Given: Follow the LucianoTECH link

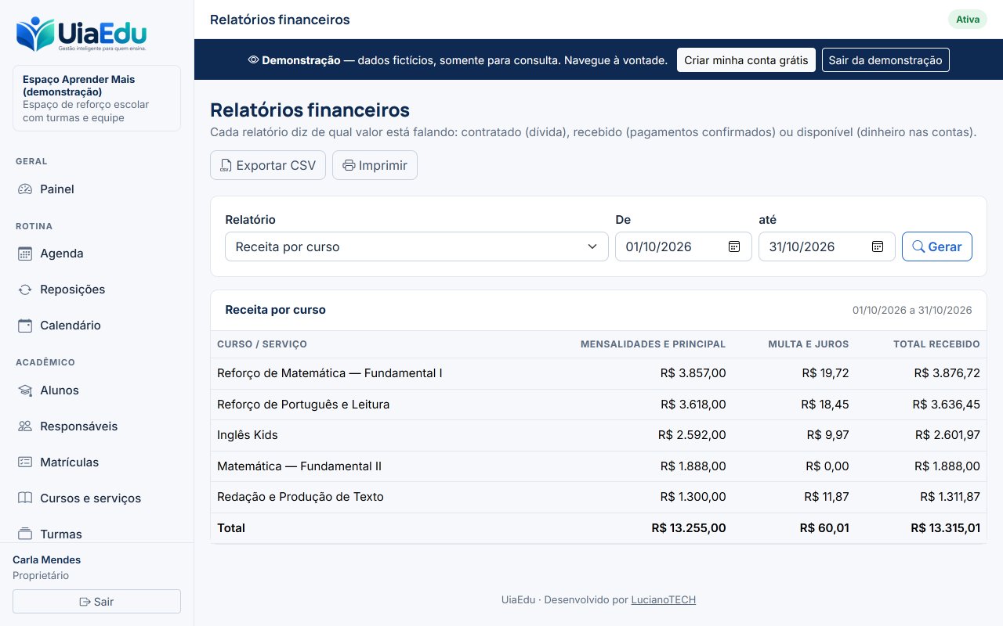Looking at the screenshot, I should 664,600.
